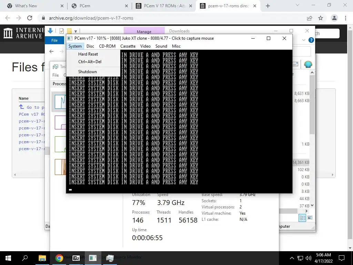Open 7-Zip from the taskbar
This screenshot has height=265, width=353.
[x=76, y=258]
